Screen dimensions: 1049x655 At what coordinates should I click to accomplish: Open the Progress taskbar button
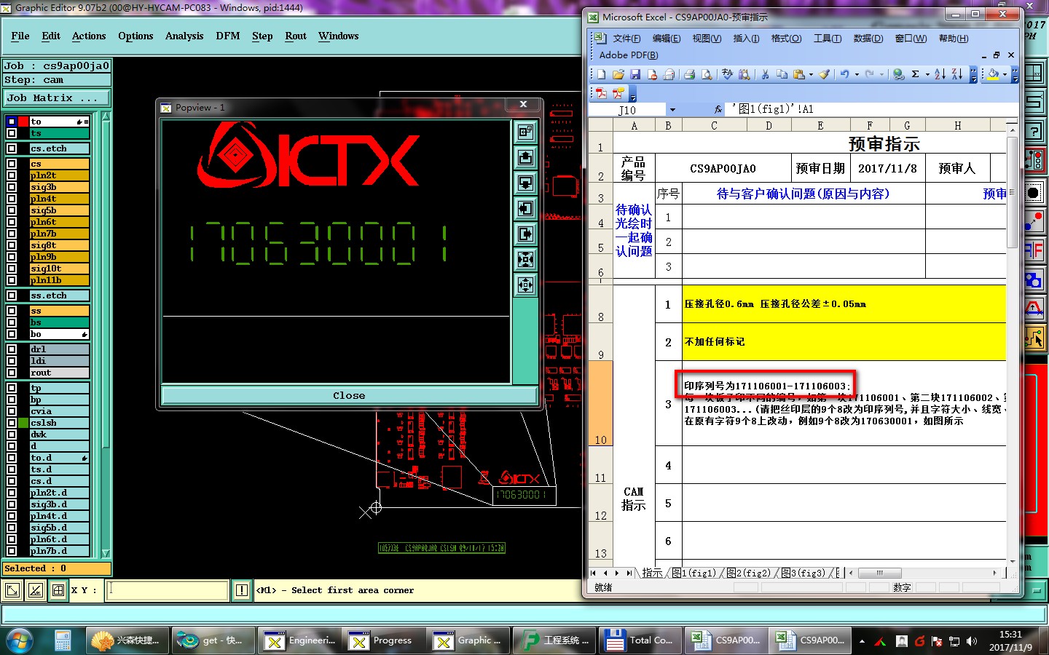[x=384, y=640]
